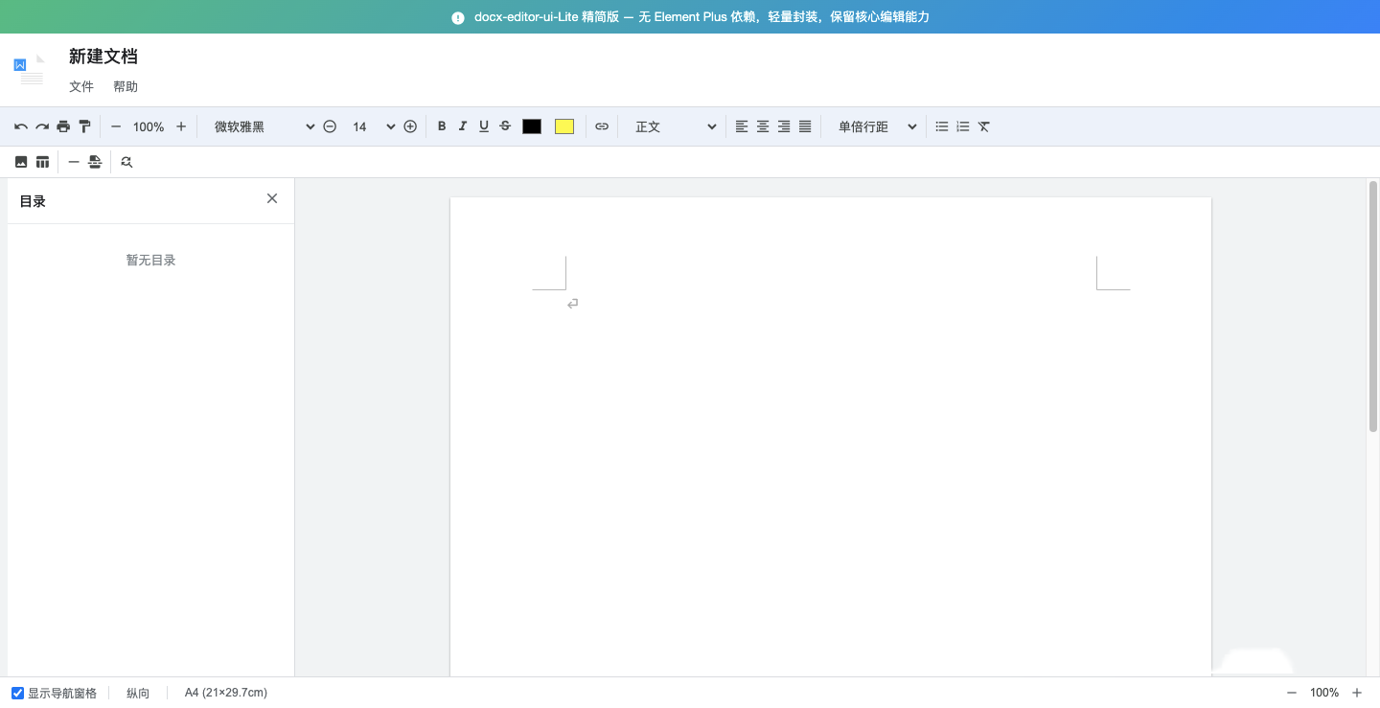Toggle italic formatting
The width and height of the screenshot is (1380, 708).
click(x=463, y=126)
